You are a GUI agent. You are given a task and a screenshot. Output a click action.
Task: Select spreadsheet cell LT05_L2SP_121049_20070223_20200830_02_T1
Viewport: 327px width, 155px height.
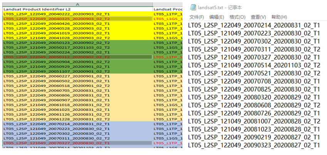click(x=77, y=129)
